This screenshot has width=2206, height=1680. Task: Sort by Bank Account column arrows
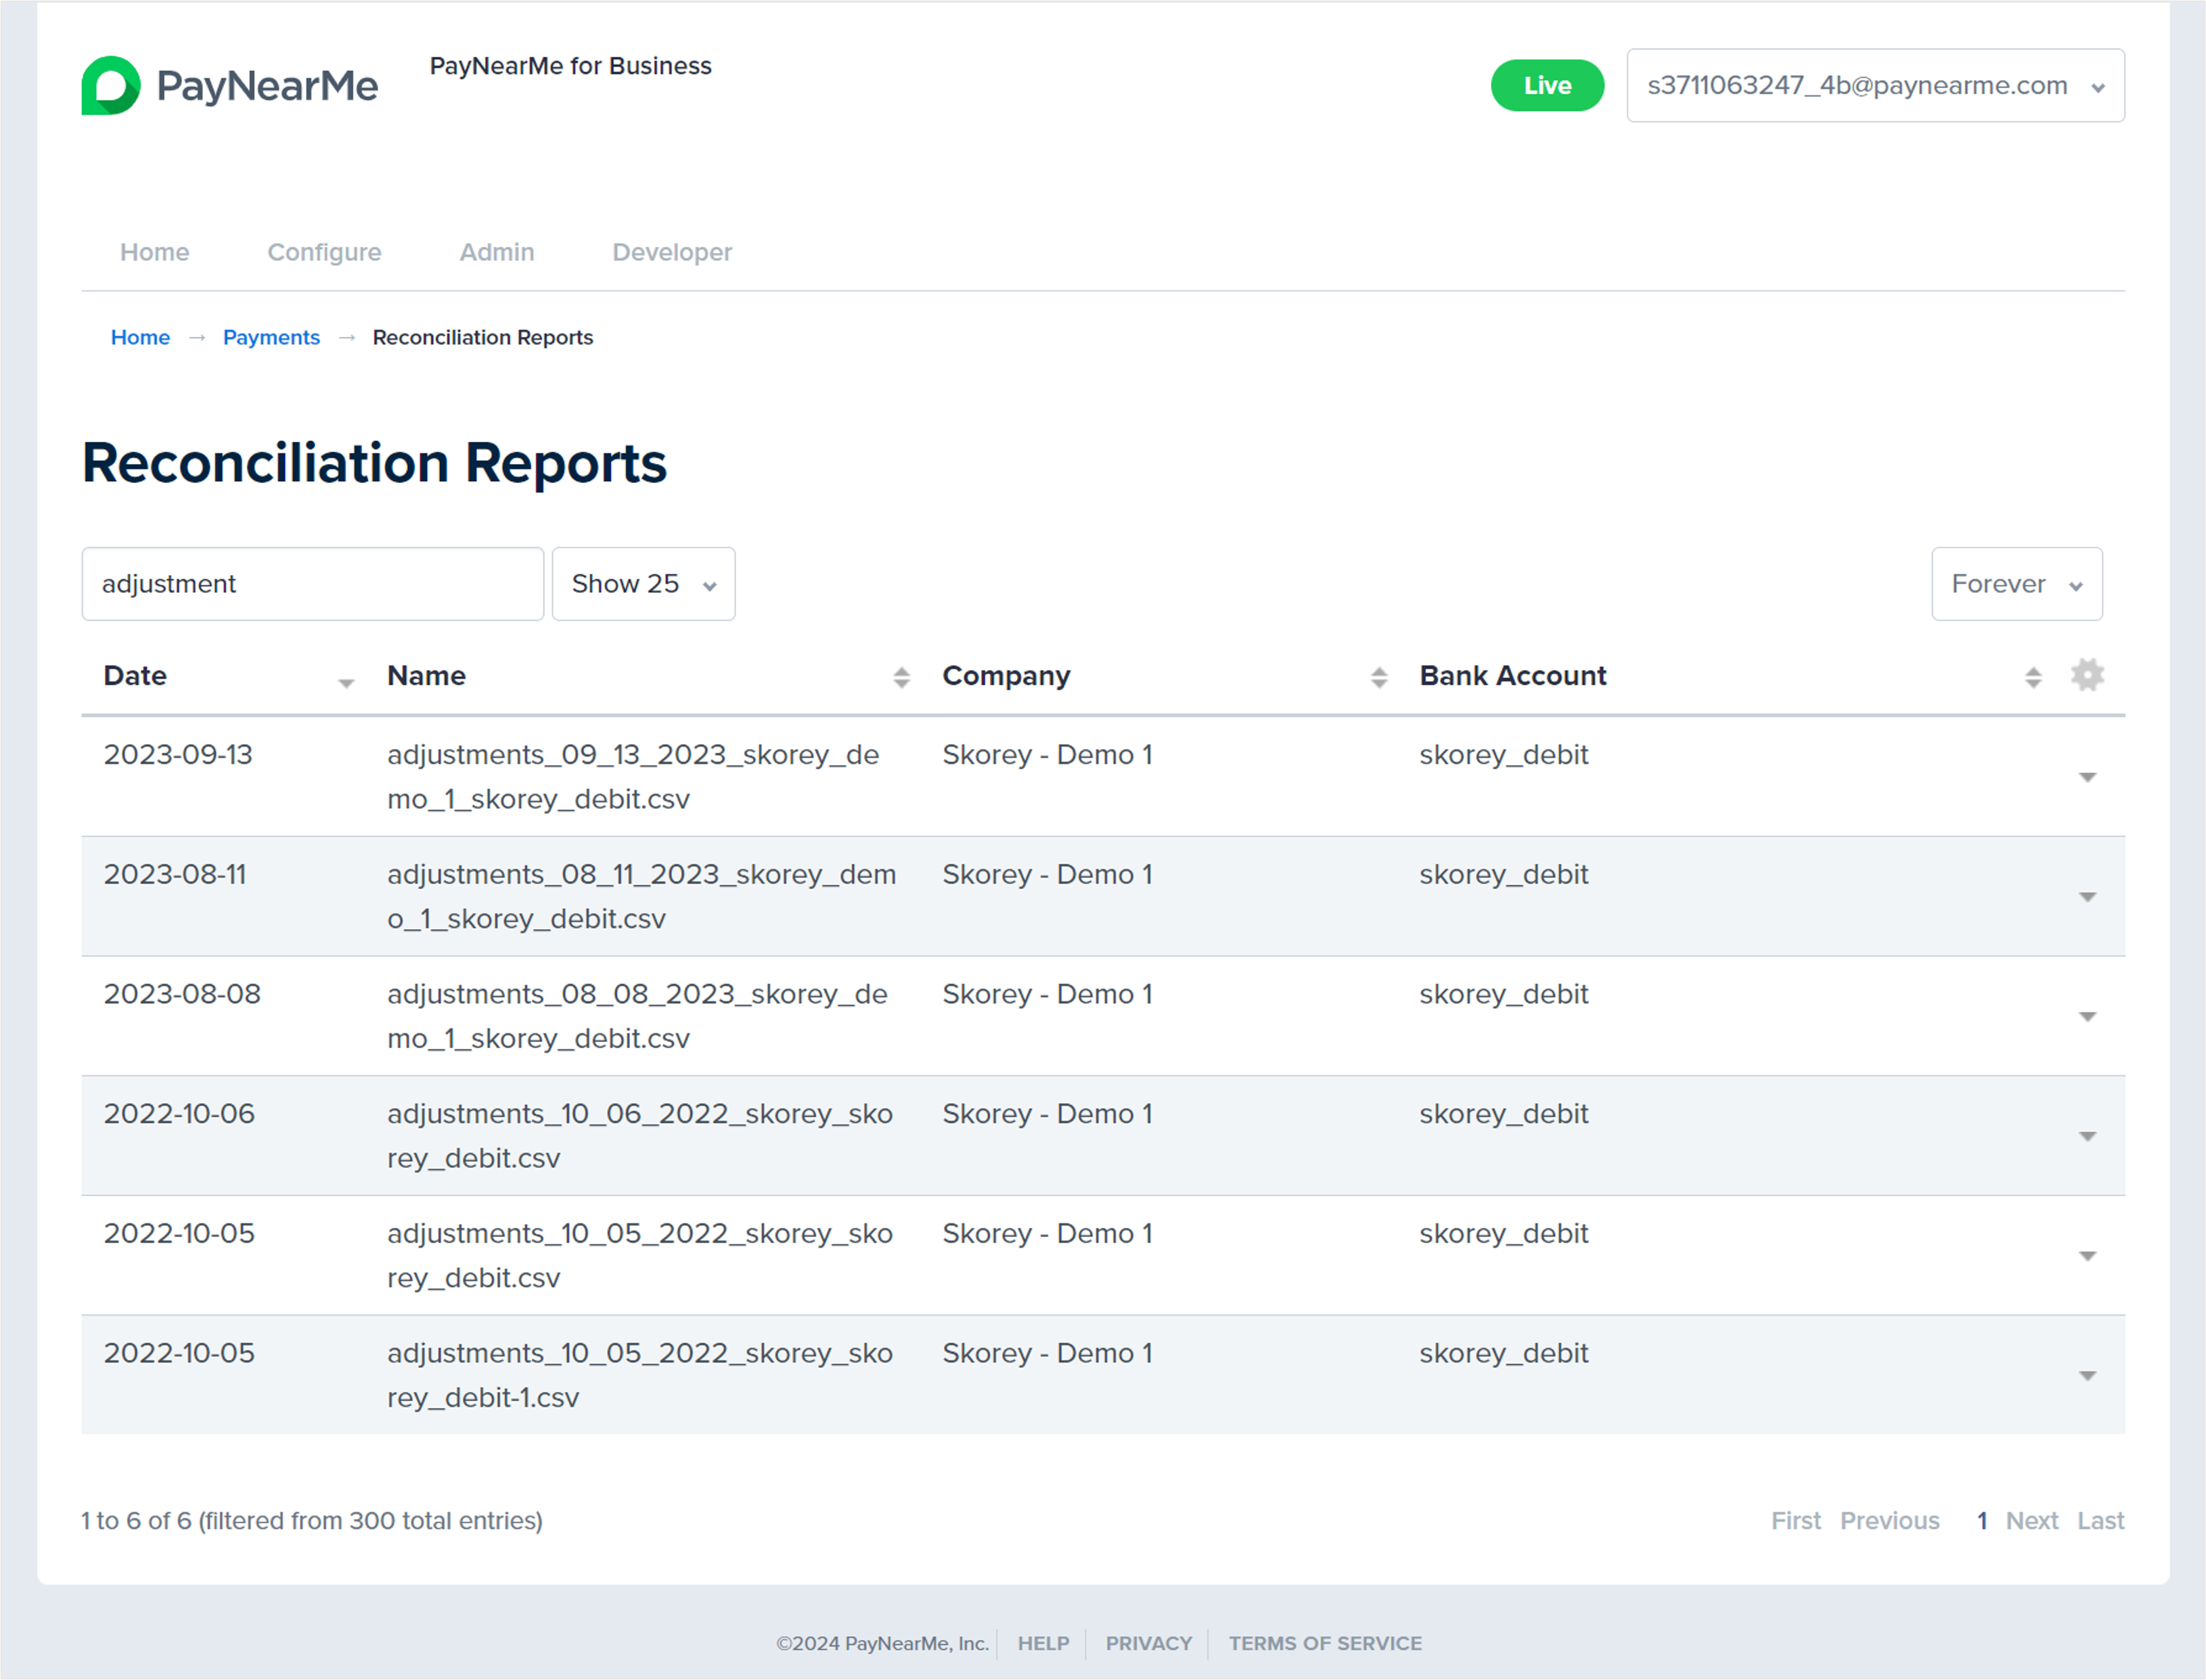pos(2032,677)
